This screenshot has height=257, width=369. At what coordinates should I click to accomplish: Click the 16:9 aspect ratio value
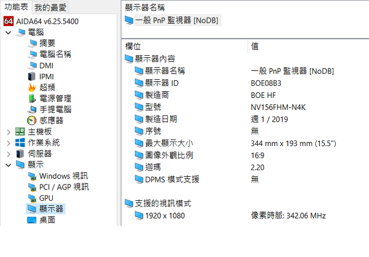[257, 155]
